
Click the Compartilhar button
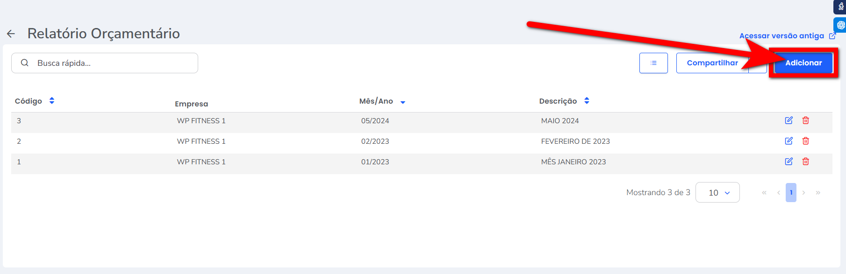(712, 63)
